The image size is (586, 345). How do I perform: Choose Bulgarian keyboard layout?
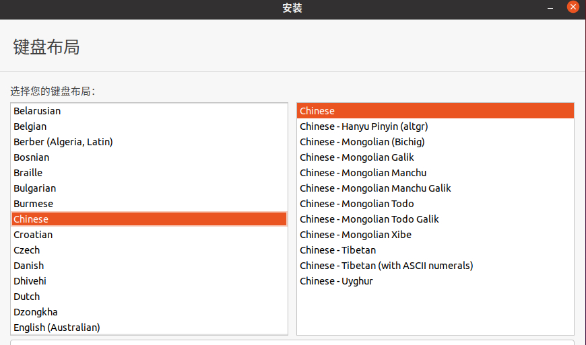pyautogui.click(x=149, y=188)
